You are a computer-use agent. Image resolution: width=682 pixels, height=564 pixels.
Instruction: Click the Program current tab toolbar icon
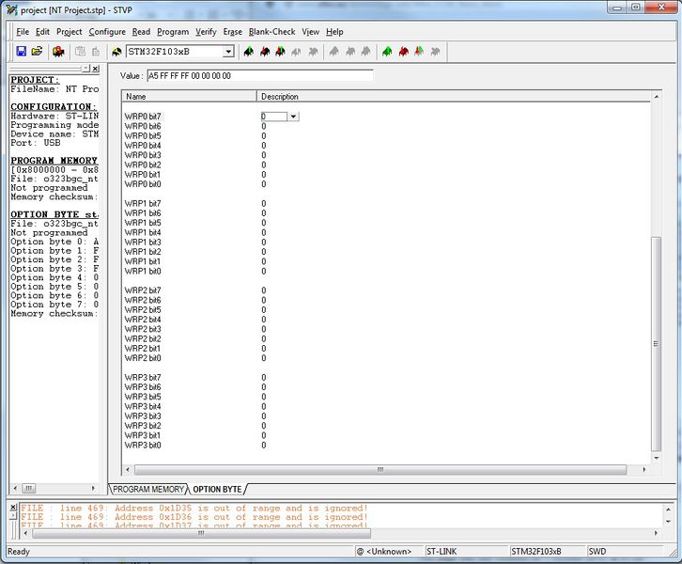pyautogui.click(x=265, y=51)
